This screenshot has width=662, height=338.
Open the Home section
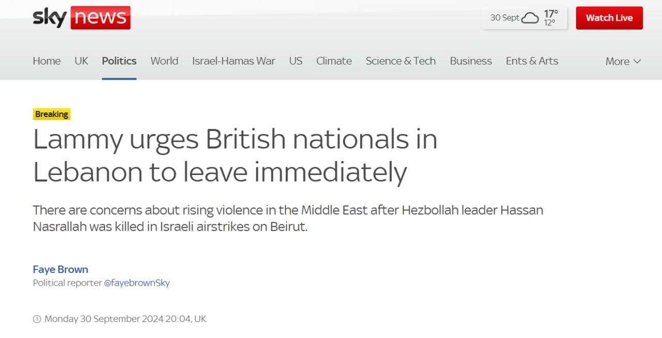click(x=47, y=61)
